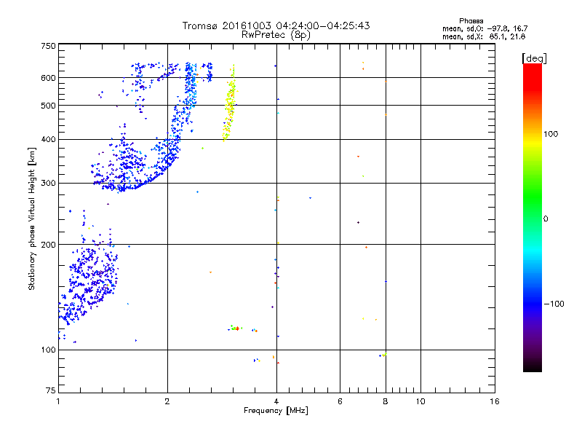The height and width of the screenshot is (437, 582).
Task: Click the y-axis tick label '750'
Action: (48, 46)
